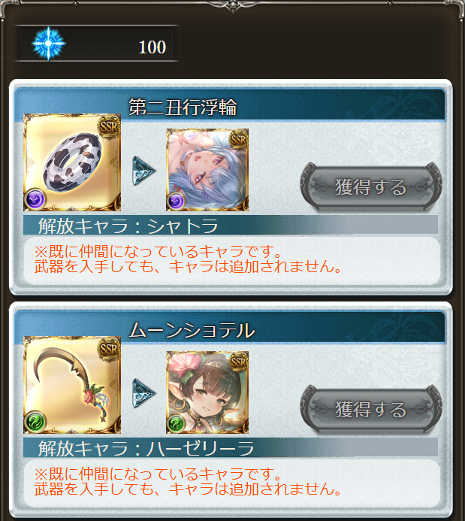
Task: Open the cow-print float ring weapon thumbnail
Action: coord(72,162)
